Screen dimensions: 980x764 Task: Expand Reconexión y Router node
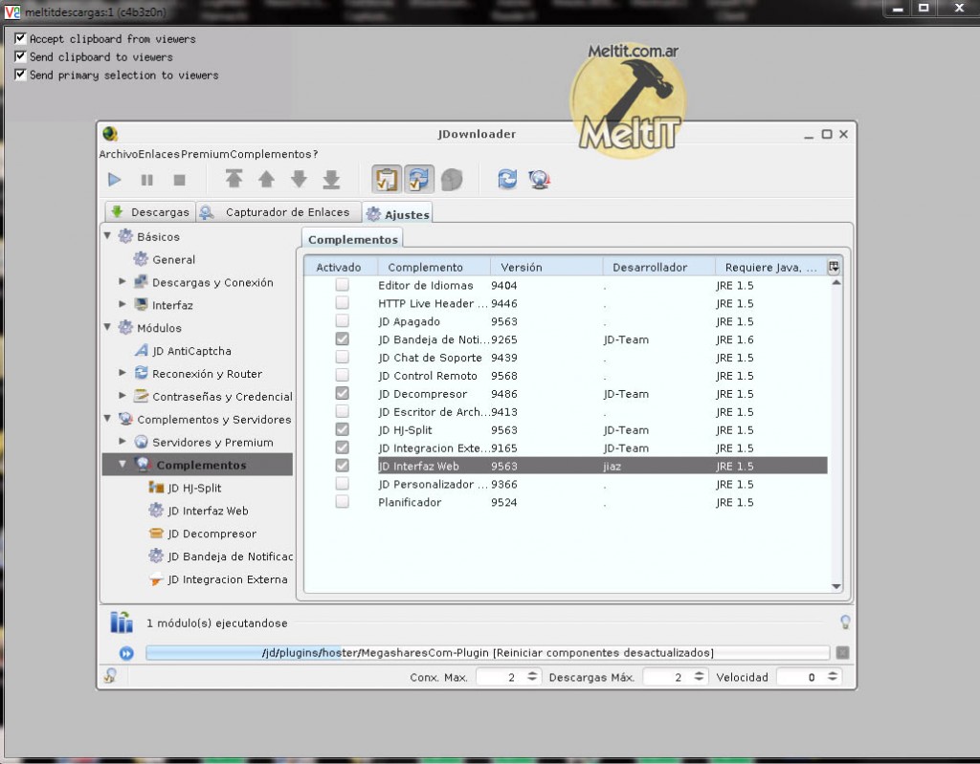[122, 373]
